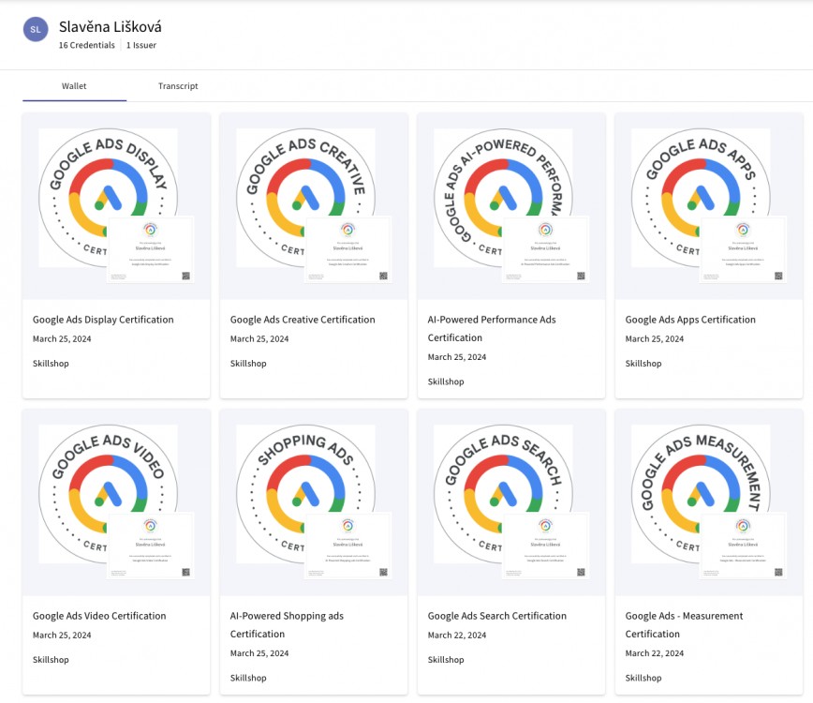Click Skillshop under Video Certification

coord(51,660)
